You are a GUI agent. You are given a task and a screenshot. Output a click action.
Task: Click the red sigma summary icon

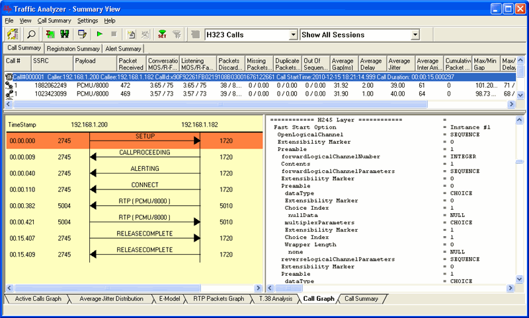(50, 34)
